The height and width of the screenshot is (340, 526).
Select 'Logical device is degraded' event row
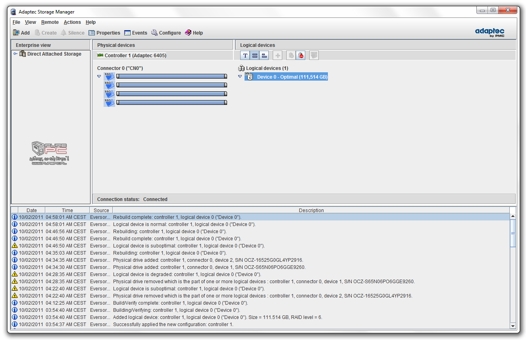click(x=260, y=274)
